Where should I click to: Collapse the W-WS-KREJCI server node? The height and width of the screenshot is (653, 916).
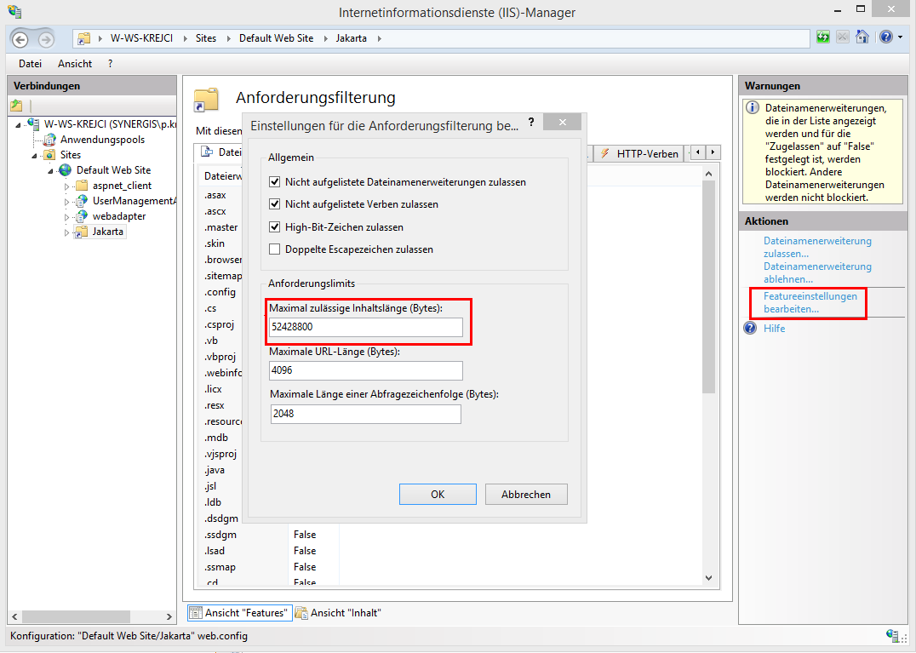(x=18, y=124)
